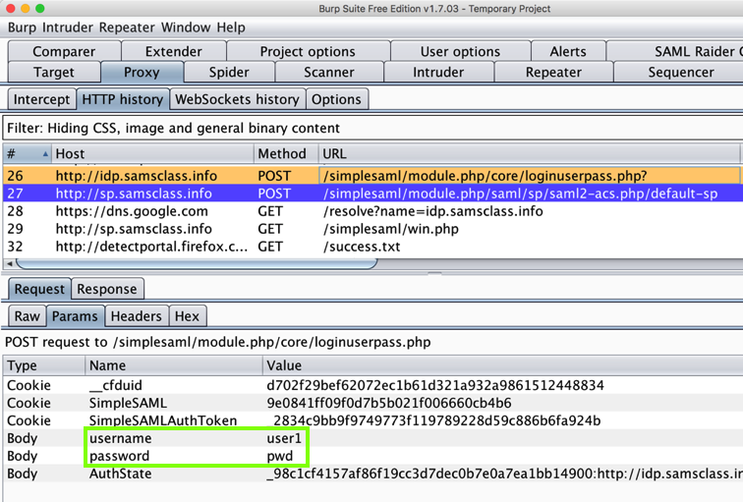This screenshot has width=743, height=502.
Task: Click the macOS green zoom button
Action: click(40, 8)
